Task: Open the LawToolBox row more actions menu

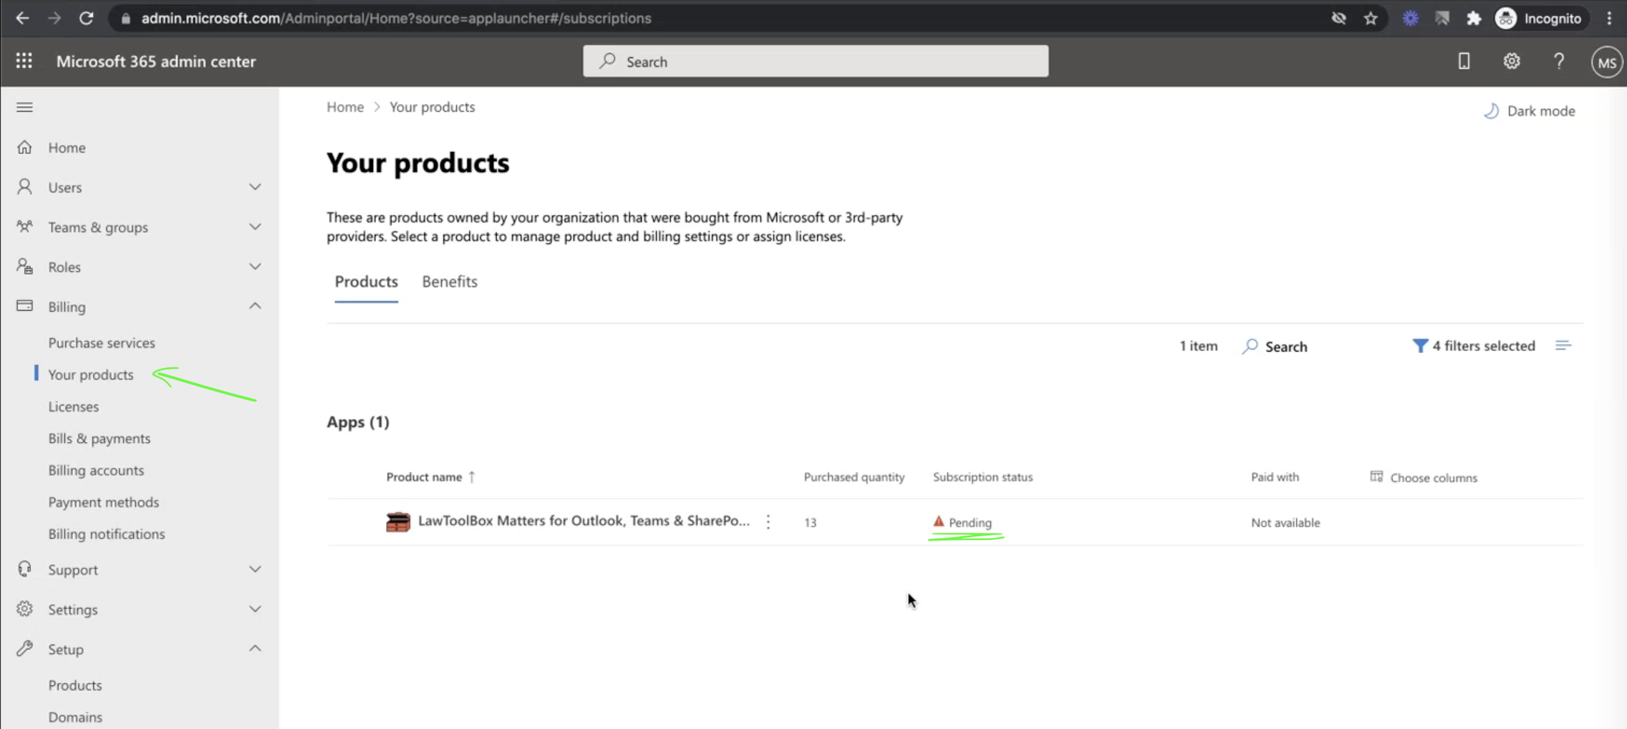Action: [x=768, y=521]
